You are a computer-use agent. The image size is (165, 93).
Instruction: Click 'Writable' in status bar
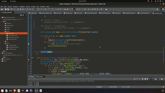[x=99, y=87]
